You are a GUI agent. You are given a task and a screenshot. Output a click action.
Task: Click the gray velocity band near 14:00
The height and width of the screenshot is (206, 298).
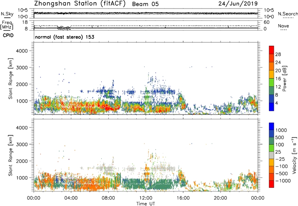point(164,168)
